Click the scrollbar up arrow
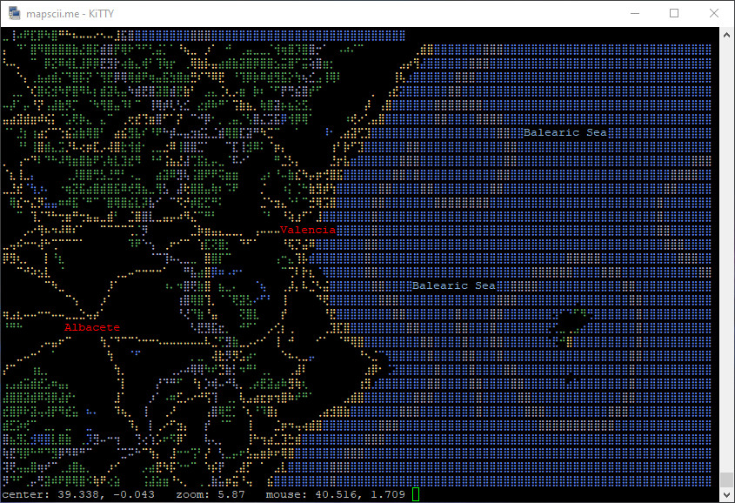The image size is (735, 503). pyautogui.click(x=727, y=33)
